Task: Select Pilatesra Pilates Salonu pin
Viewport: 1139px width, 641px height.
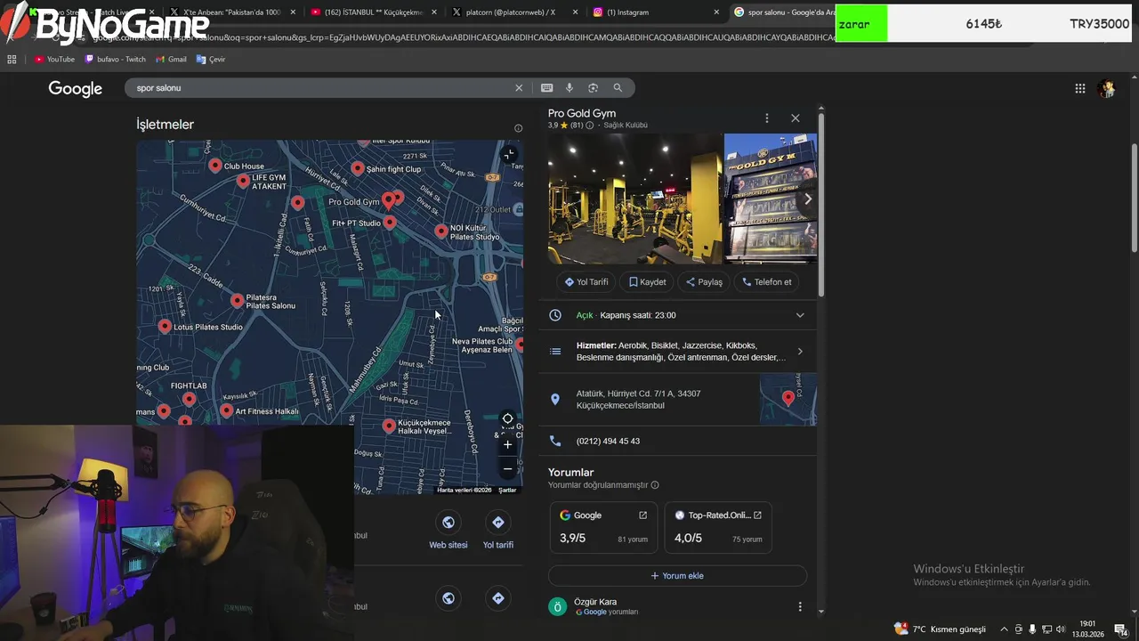Action: click(x=237, y=300)
